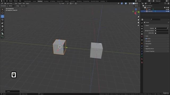Activate the 3D Cursor tool

[x=2, y=13]
